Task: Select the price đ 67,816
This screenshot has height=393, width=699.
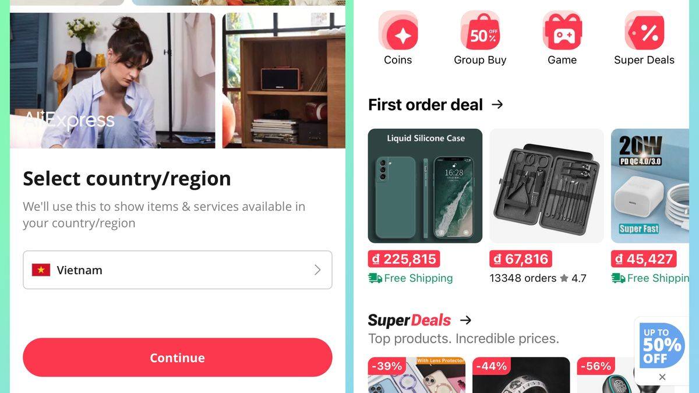Action: click(521, 259)
